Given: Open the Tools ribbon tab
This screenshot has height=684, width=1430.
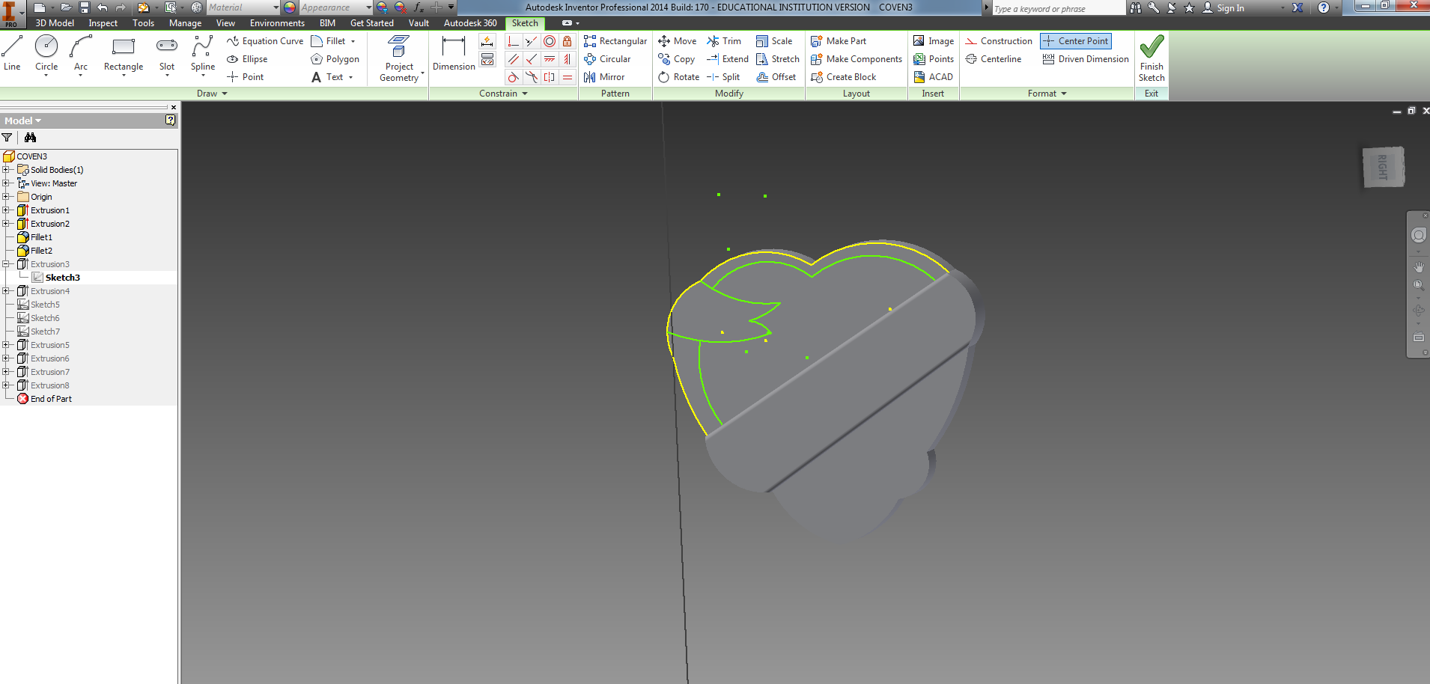Looking at the screenshot, I should point(143,23).
